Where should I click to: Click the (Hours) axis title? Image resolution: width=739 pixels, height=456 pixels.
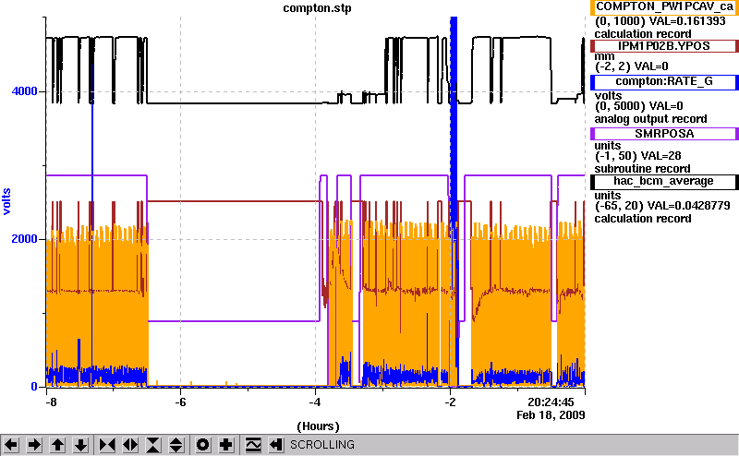tap(318, 426)
